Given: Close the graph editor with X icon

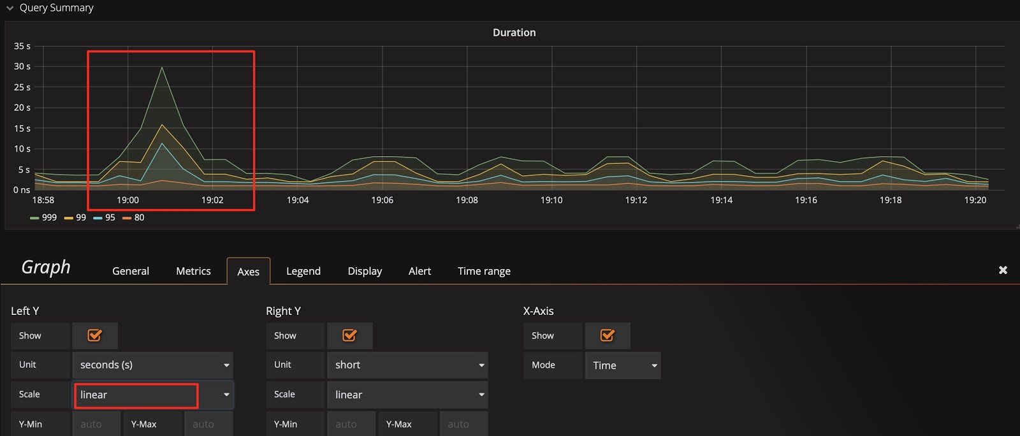Looking at the screenshot, I should pos(1003,270).
